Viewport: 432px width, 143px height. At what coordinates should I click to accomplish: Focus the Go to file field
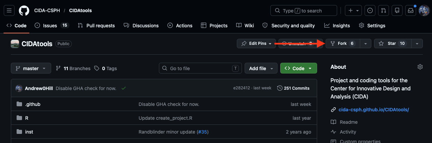tap(200, 68)
